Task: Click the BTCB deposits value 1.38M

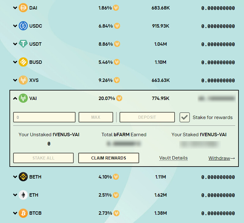Action: point(161,213)
